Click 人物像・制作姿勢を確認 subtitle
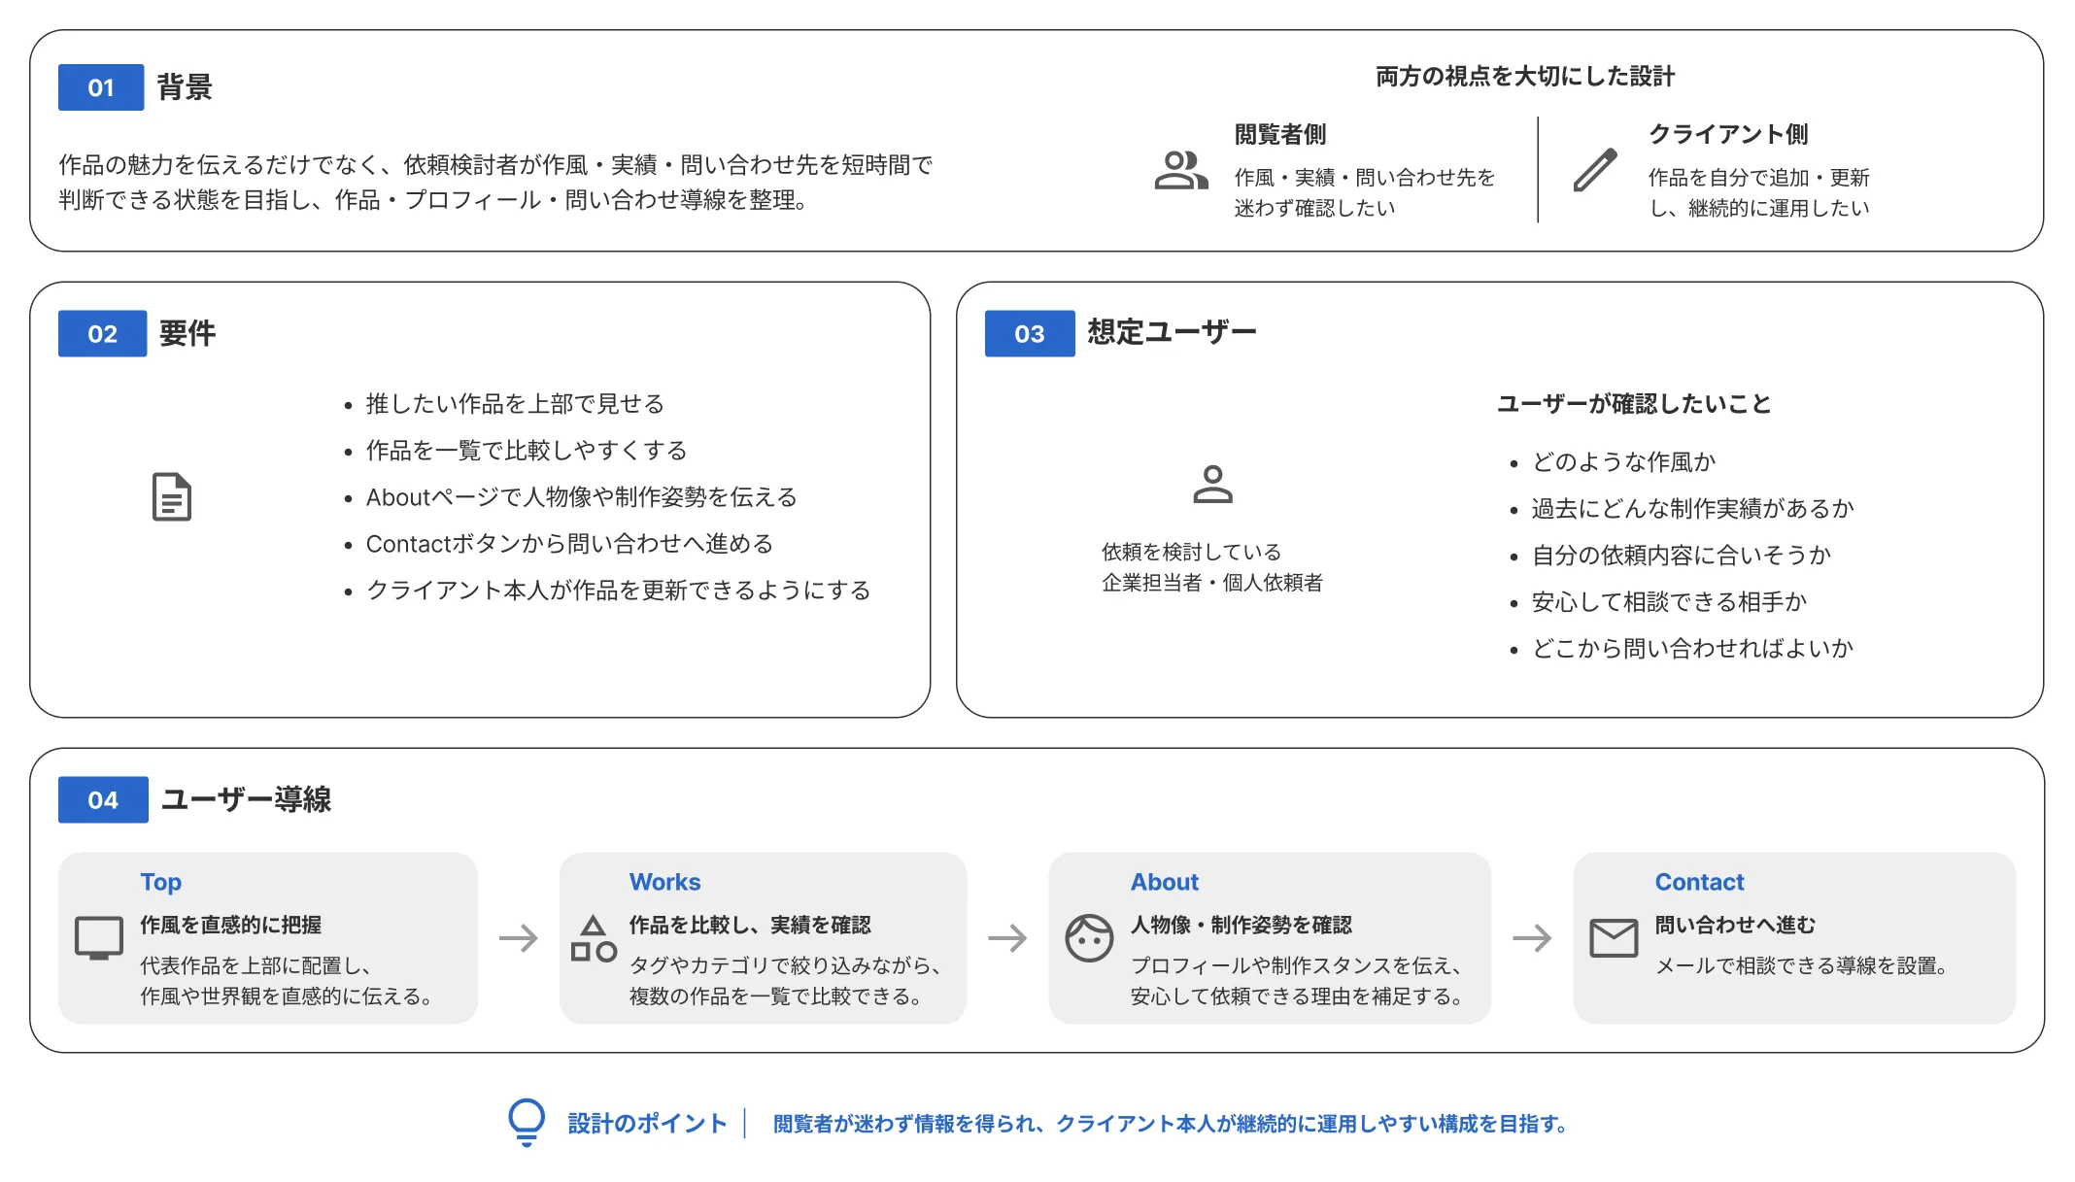Viewport: 2075px width, 1182px height. coord(1241,925)
